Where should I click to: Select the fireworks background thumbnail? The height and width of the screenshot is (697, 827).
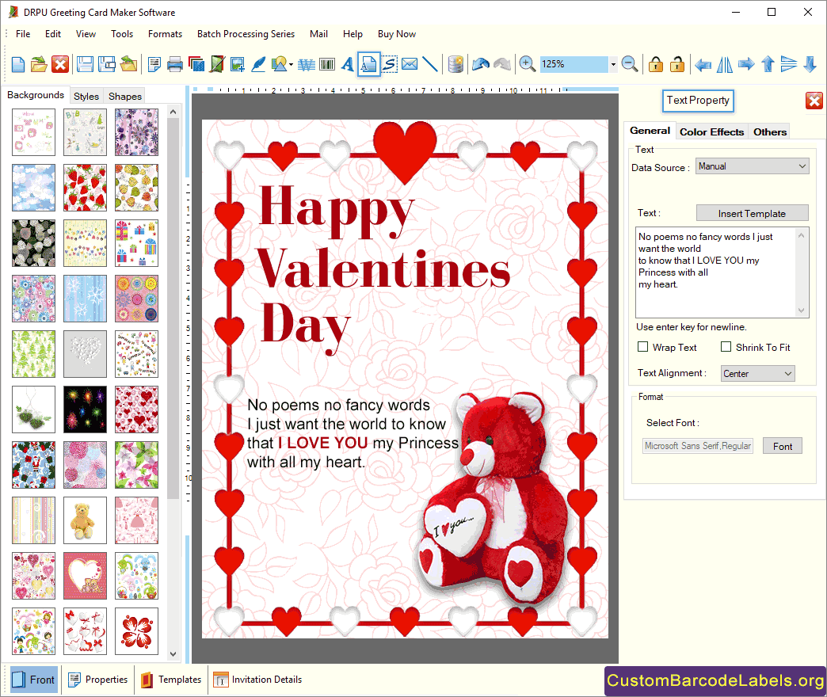click(x=85, y=409)
